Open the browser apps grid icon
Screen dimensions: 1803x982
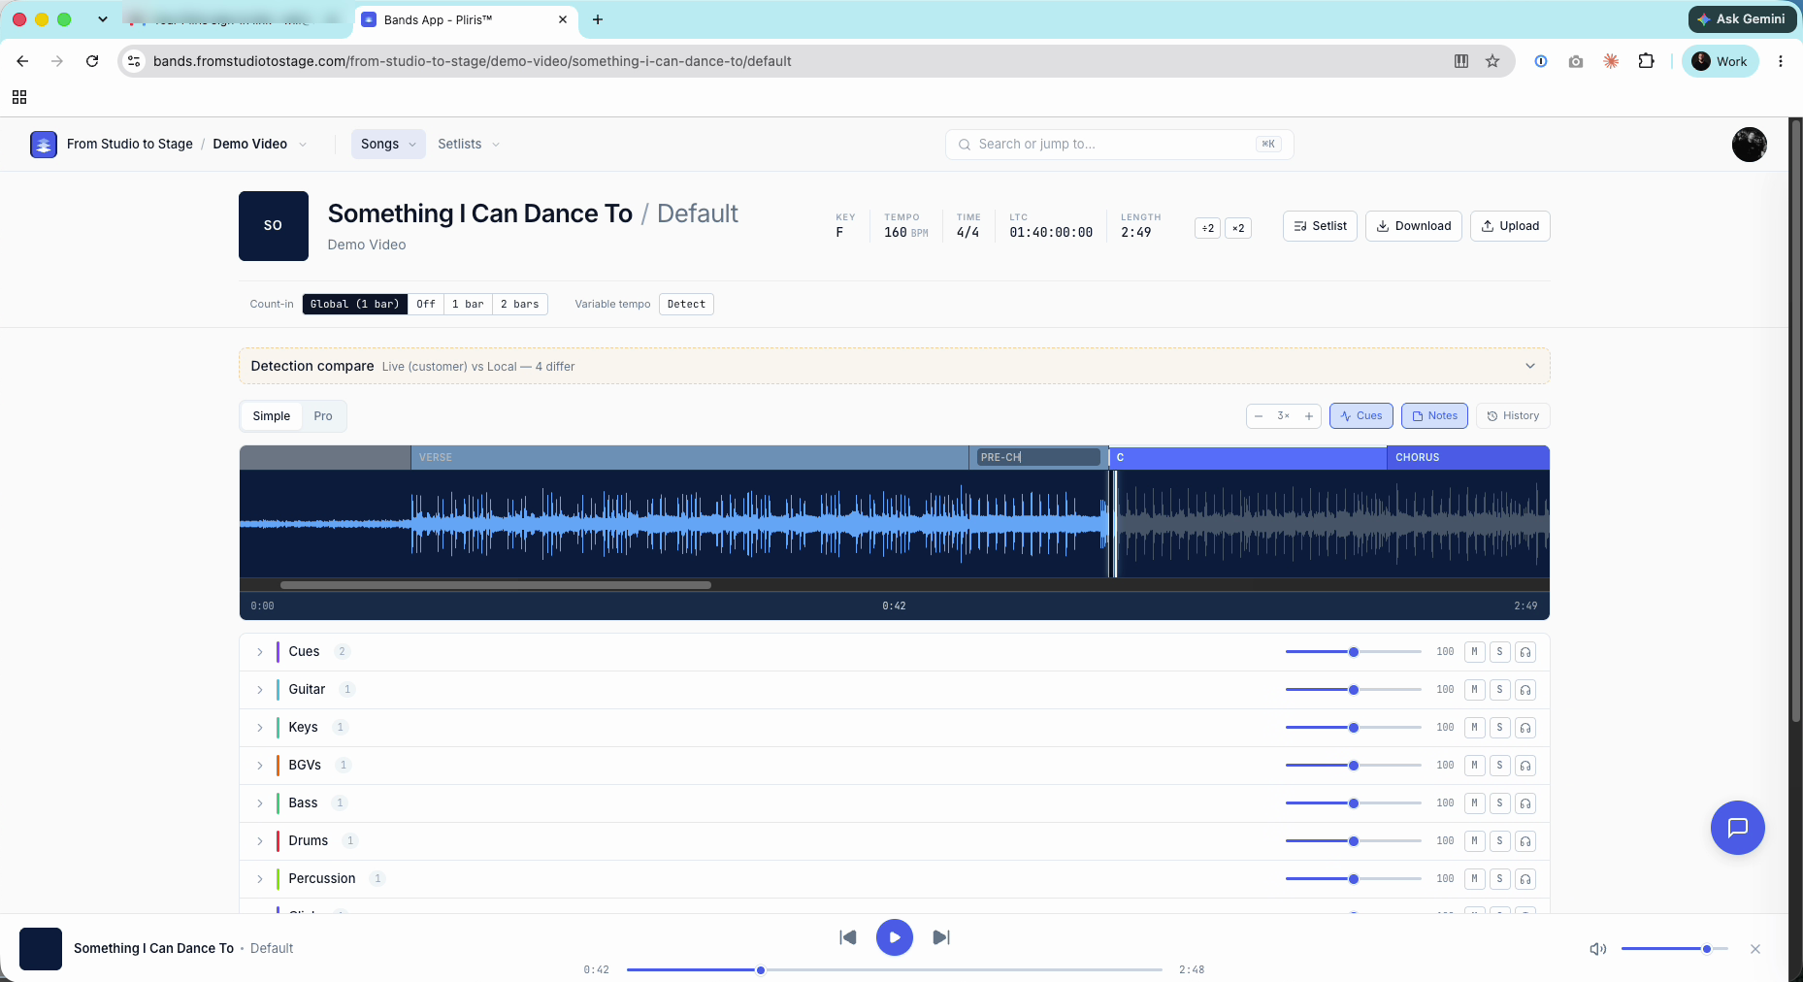19,97
